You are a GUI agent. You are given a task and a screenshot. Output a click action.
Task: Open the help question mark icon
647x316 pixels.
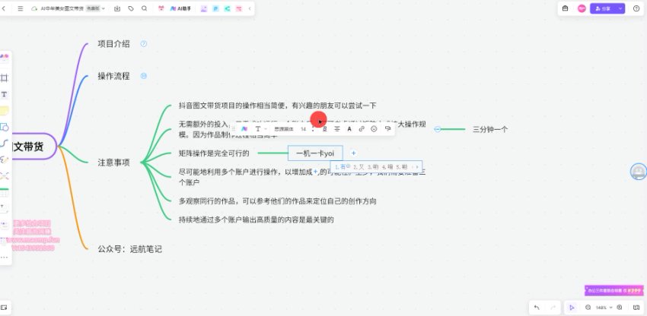(636, 8)
